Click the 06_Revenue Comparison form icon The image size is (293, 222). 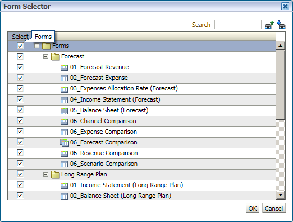click(x=64, y=153)
